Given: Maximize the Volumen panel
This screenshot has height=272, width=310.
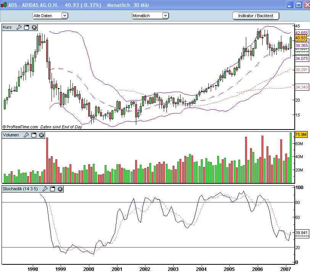Looking at the screenshot, I should [x=34, y=135].
